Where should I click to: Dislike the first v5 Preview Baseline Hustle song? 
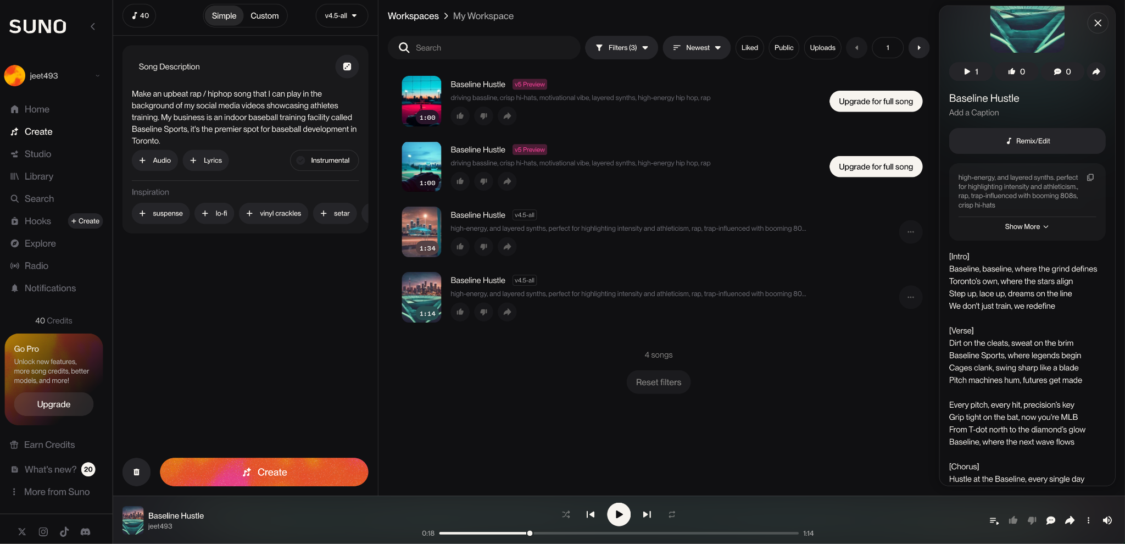pyautogui.click(x=484, y=116)
